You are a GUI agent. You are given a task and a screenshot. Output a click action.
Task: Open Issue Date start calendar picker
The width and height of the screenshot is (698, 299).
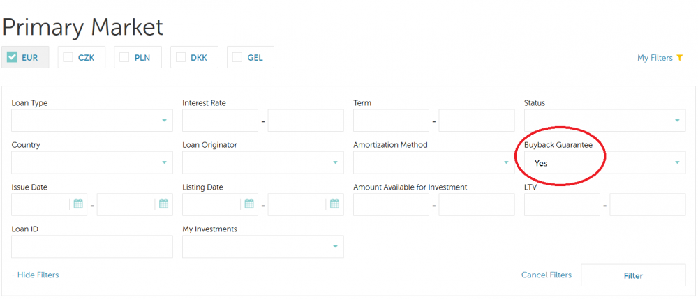(78, 204)
